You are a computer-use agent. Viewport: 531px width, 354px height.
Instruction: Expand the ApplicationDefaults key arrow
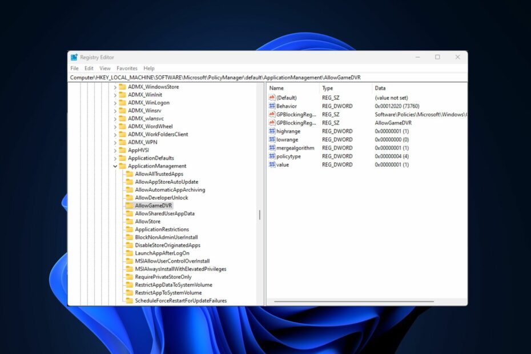coord(115,158)
